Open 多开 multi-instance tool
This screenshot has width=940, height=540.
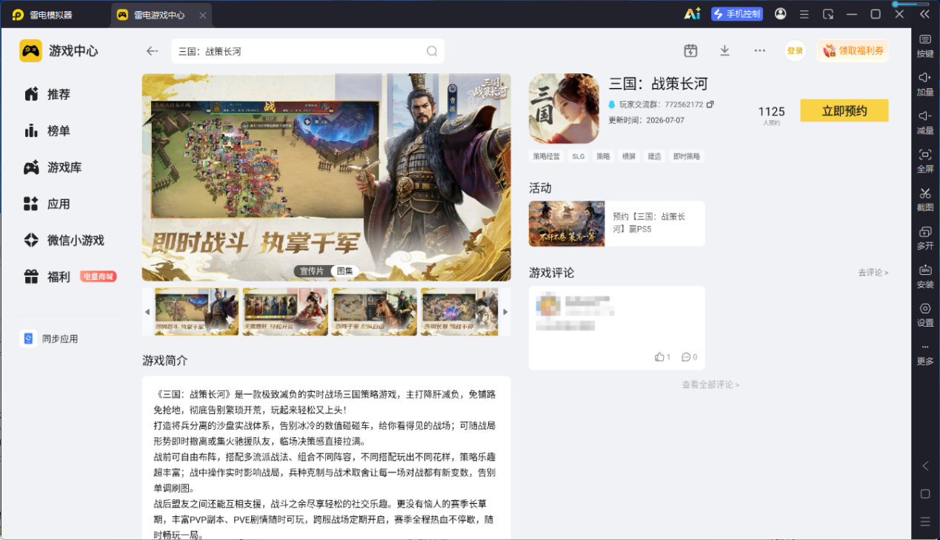point(925,238)
